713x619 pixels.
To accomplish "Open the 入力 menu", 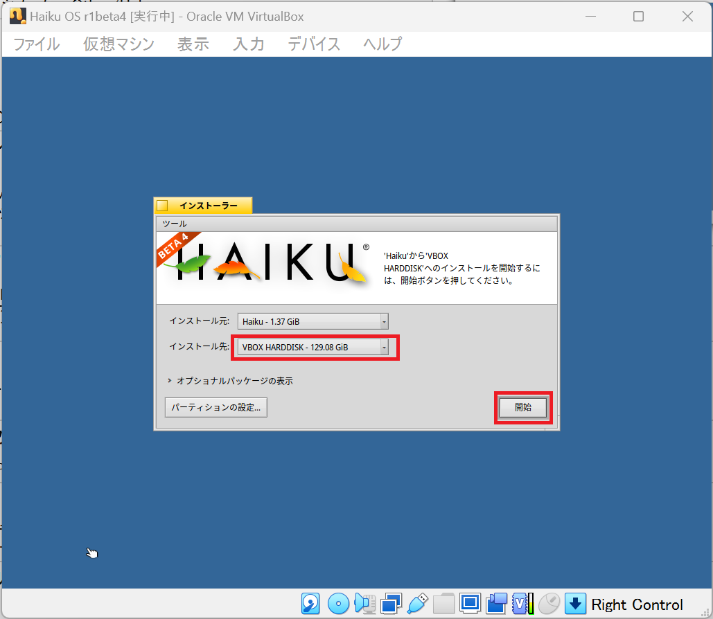I will click(x=249, y=44).
